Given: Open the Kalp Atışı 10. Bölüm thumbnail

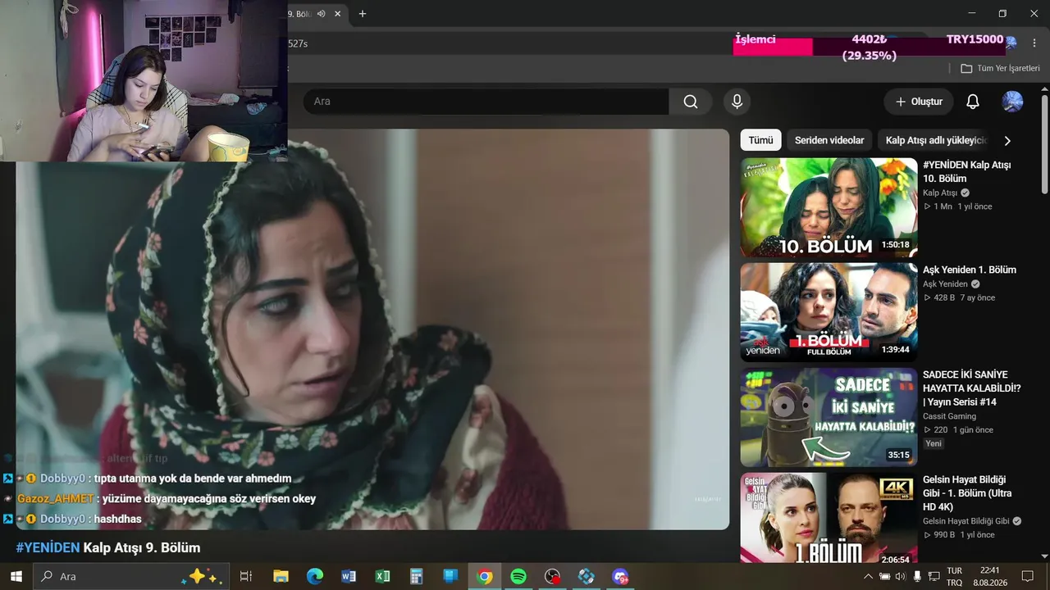Looking at the screenshot, I should (x=829, y=207).
